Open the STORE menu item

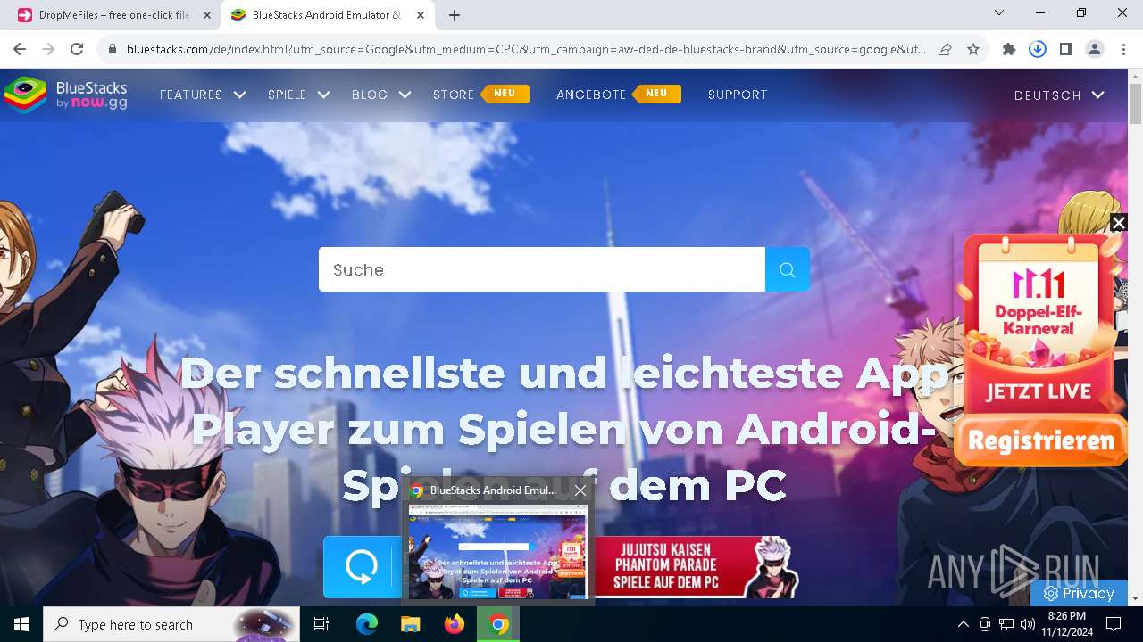coord(454,95)
